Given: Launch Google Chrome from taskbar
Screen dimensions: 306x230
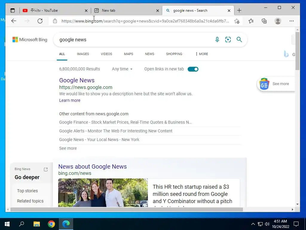Looking at the screenshot, I should click(x=51, y=224).
